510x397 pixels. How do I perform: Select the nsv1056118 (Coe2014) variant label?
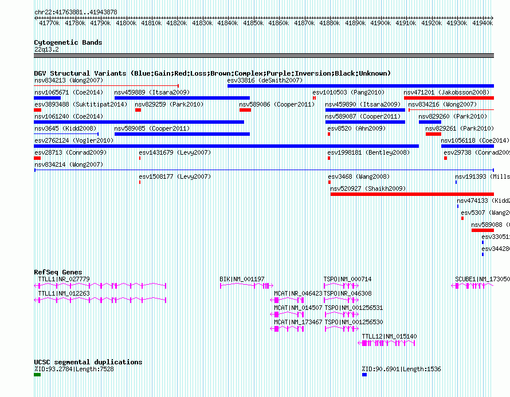tap(475, 140)
